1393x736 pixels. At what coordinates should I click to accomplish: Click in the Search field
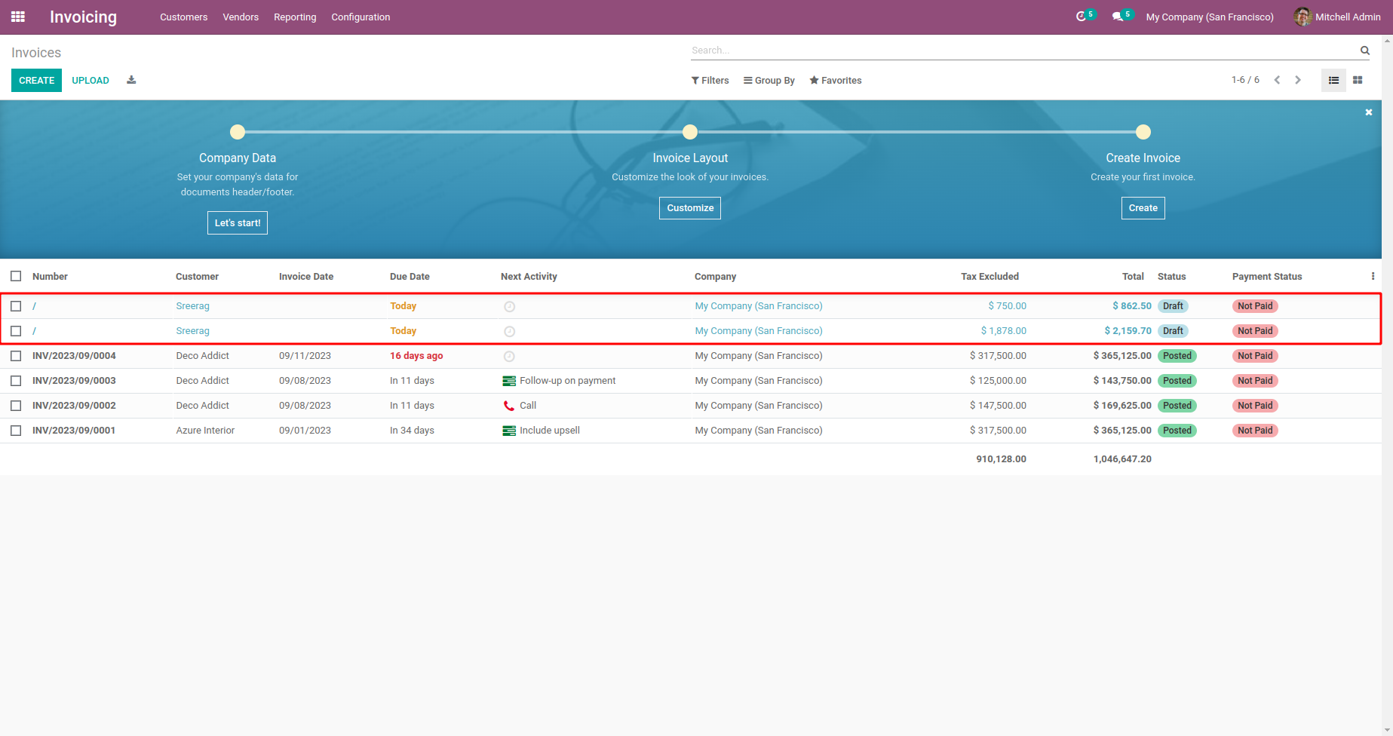1024,51
